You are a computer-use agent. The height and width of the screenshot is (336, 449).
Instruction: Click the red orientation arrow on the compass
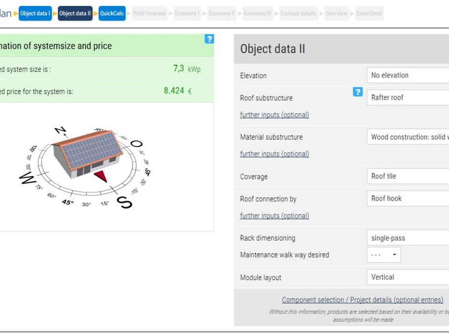click(x=101, y=176)
